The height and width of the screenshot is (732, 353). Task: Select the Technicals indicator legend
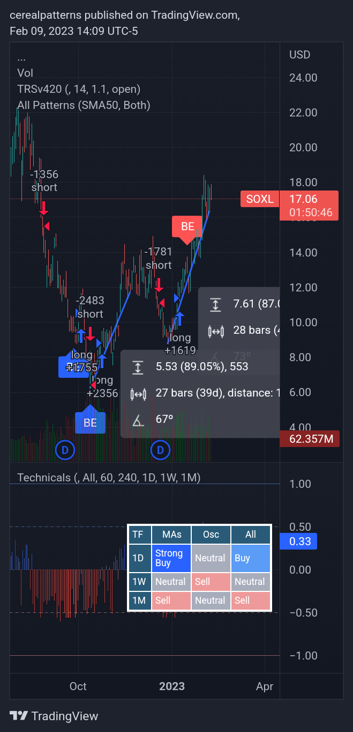109,478
